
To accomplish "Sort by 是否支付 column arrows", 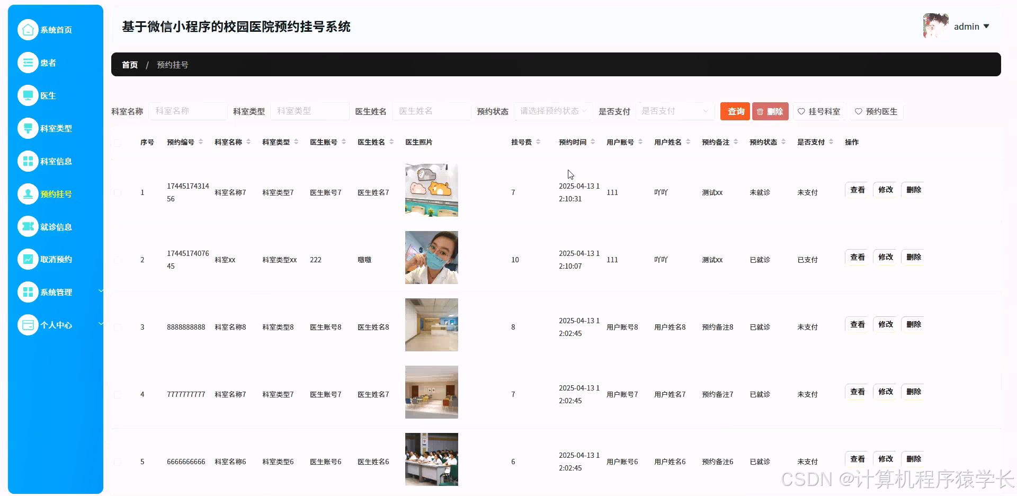I will (x=831, y=142).
